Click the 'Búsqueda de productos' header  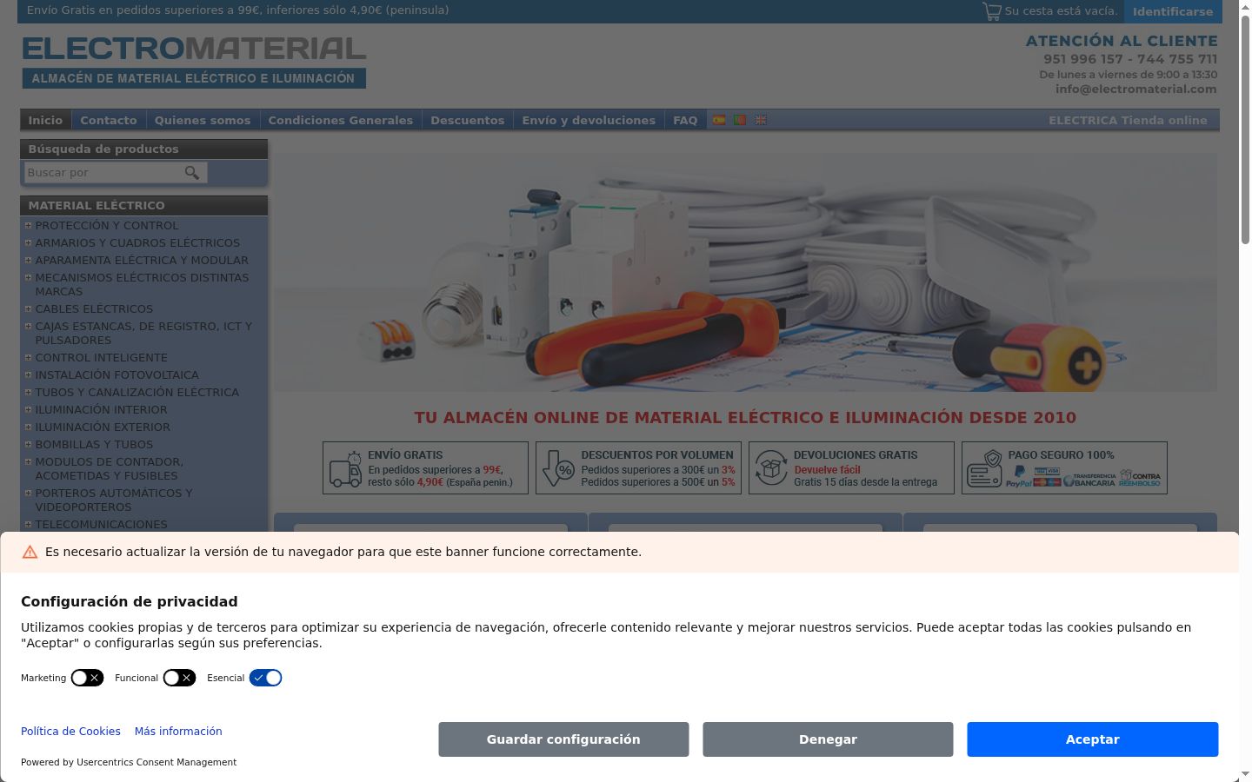[144, 149]
